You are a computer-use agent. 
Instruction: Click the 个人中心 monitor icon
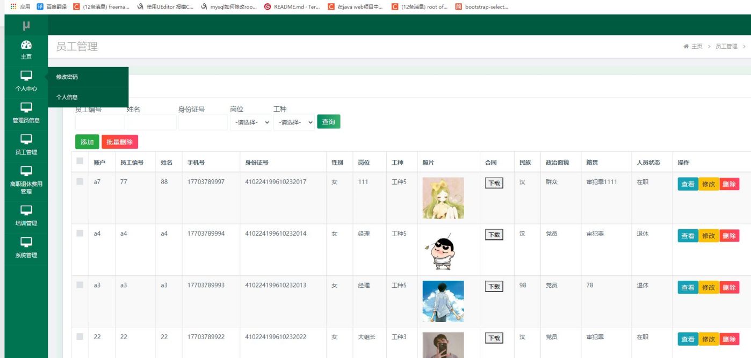tap(26, 76)
